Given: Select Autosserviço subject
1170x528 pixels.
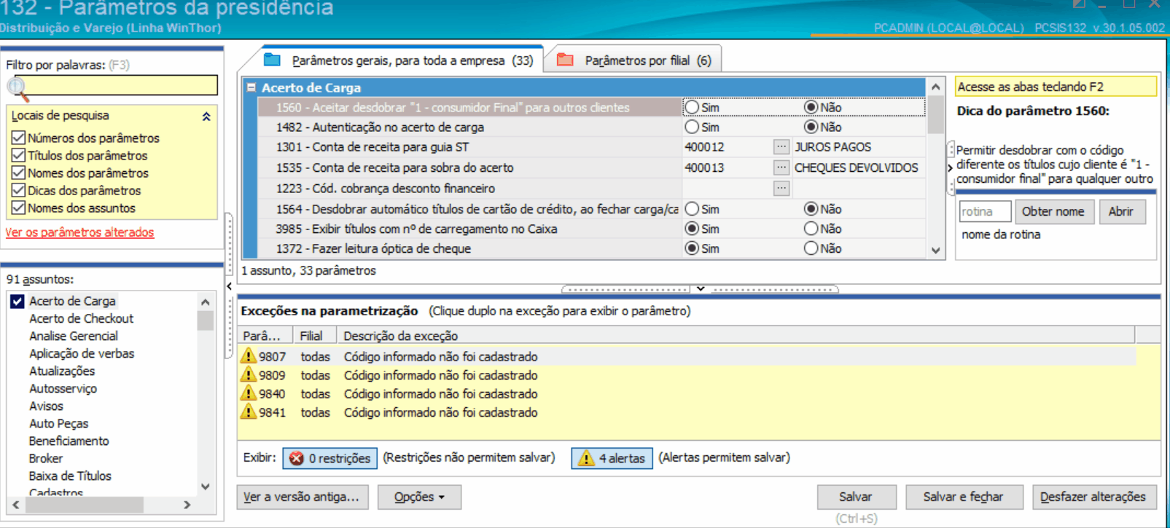Looking at the screenshot, I should coord(63,388).
